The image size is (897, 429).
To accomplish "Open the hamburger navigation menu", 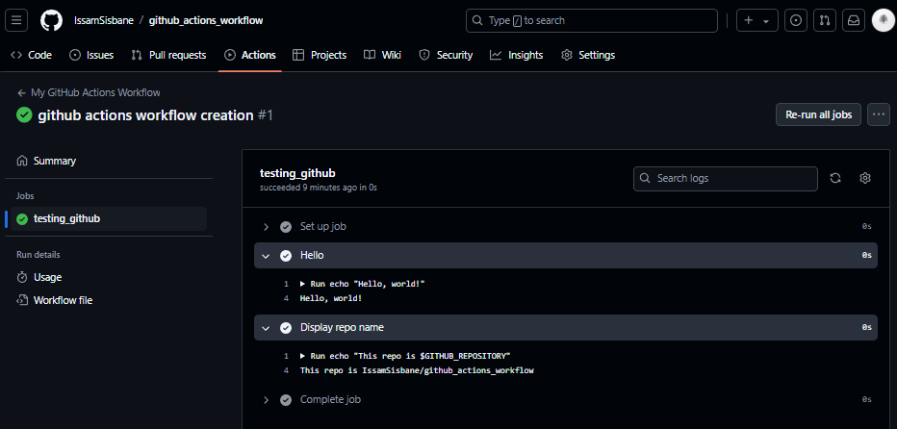I will (16, 20).
